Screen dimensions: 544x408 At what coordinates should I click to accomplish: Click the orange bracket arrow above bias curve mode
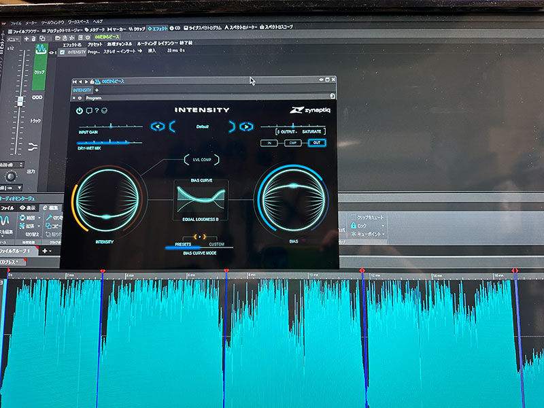199,237
